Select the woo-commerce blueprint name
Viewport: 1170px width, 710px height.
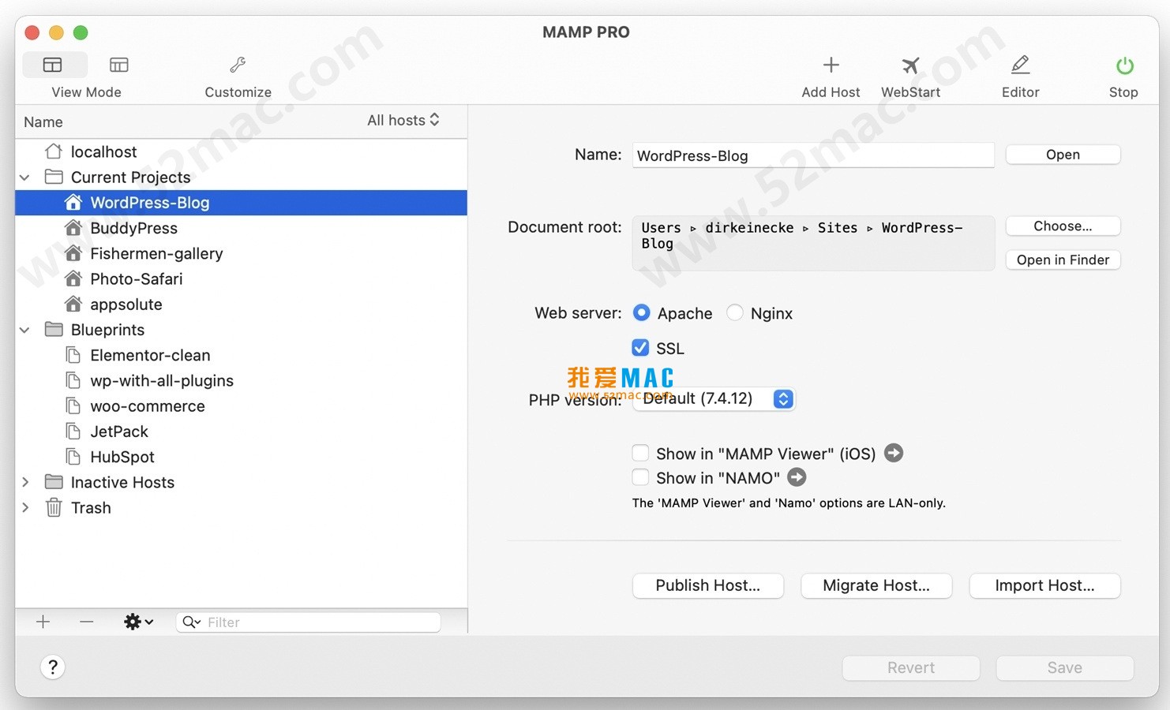[x=148, y=405]
